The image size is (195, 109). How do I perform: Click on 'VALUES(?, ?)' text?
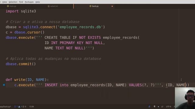pyautogui.click(x=142, y=85)
